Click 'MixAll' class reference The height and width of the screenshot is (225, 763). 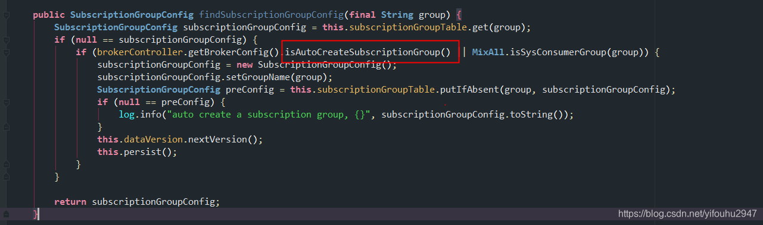[488, 52]
